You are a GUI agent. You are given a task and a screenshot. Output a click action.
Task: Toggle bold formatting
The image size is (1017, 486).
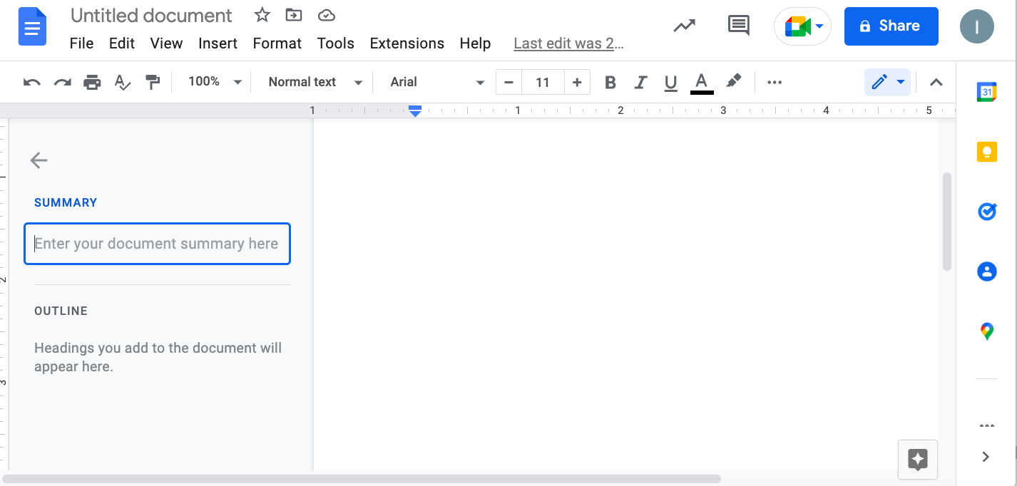coord(610,82)
